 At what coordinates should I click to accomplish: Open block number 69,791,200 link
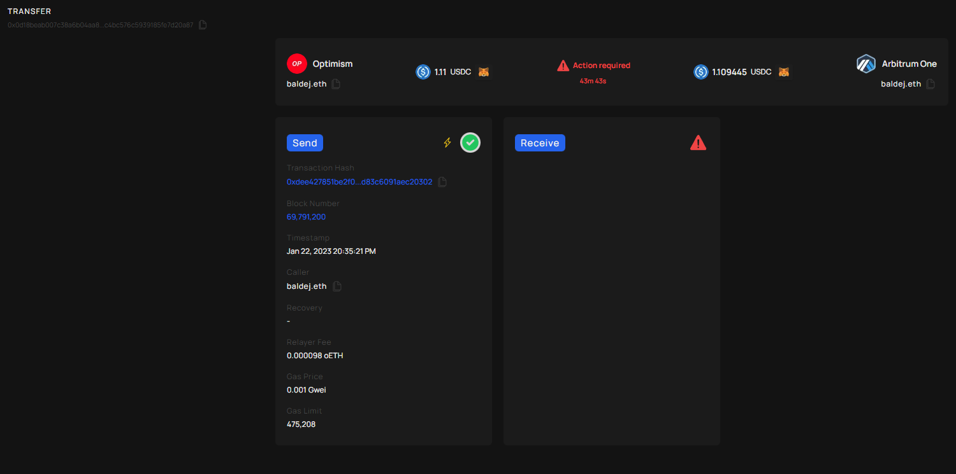click(306, 216)
